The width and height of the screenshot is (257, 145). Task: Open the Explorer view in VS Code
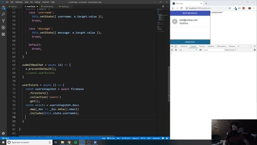pyautogui.click(x=3, y=8)
